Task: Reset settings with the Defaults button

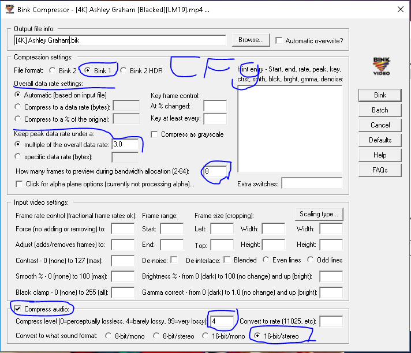Action: tap(380, 140)
